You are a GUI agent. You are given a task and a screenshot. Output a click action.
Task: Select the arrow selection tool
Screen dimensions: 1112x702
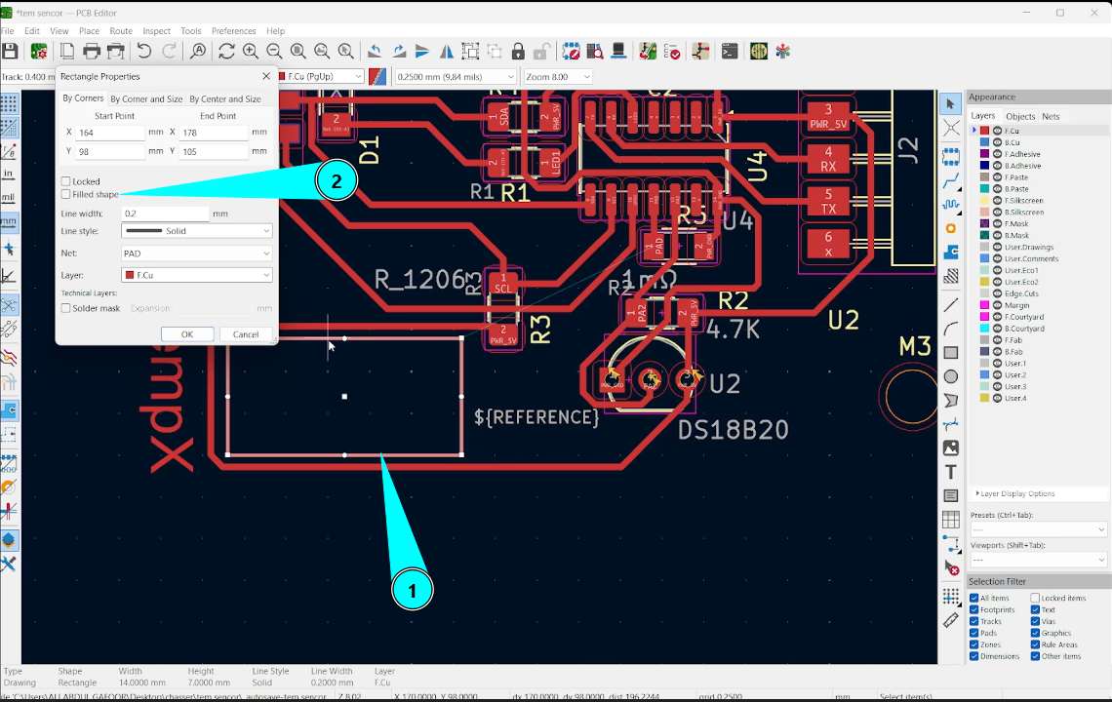coord(950,104)
